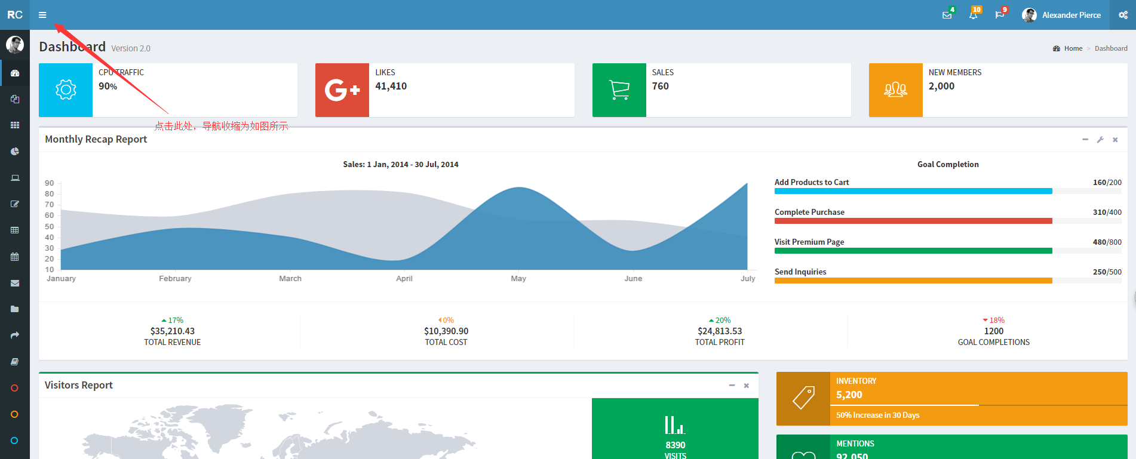Screen dimensions: 1136x459
Task: Click the 760 sales count
Action: [x=661, y=86]
